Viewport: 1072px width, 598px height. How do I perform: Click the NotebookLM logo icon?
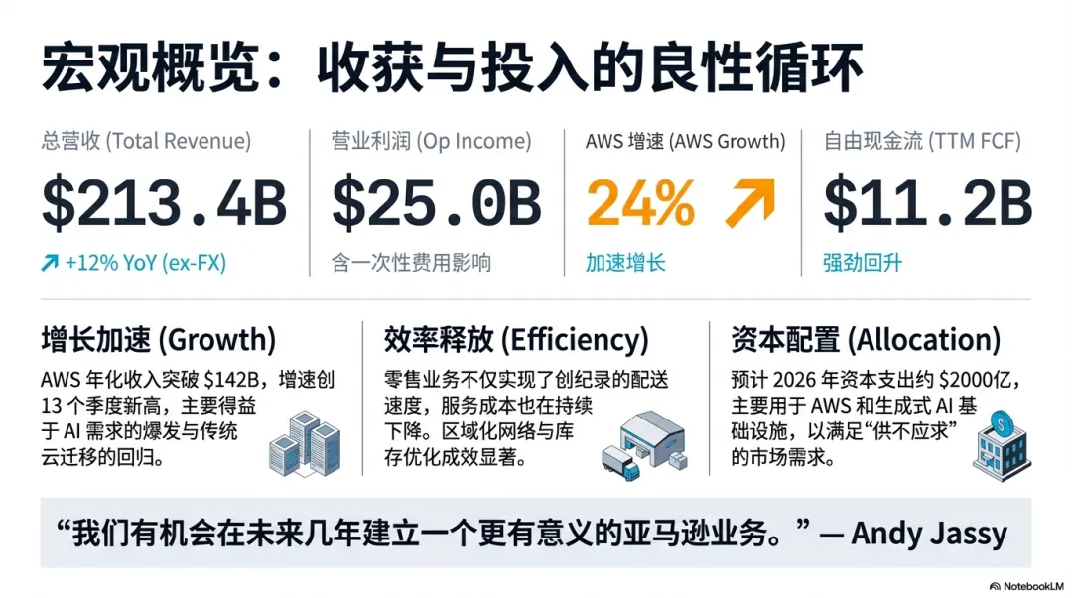[x=995, y=586]
